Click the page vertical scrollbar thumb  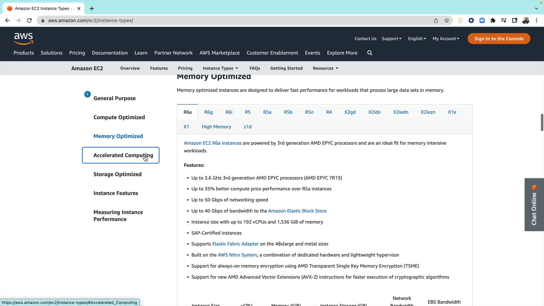(542, 122)
